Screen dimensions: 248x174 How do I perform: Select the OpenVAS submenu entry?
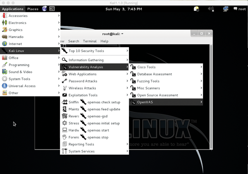(x=166, y=102)
